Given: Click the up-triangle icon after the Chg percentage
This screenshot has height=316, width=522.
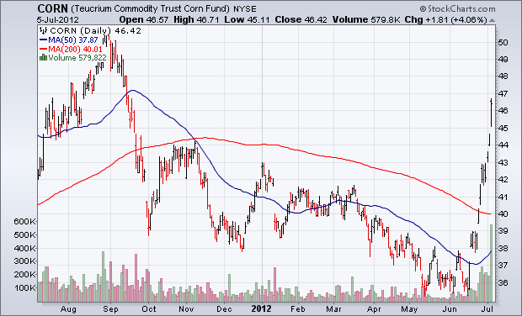Looking at the screenshot, I should pos(493,21).
